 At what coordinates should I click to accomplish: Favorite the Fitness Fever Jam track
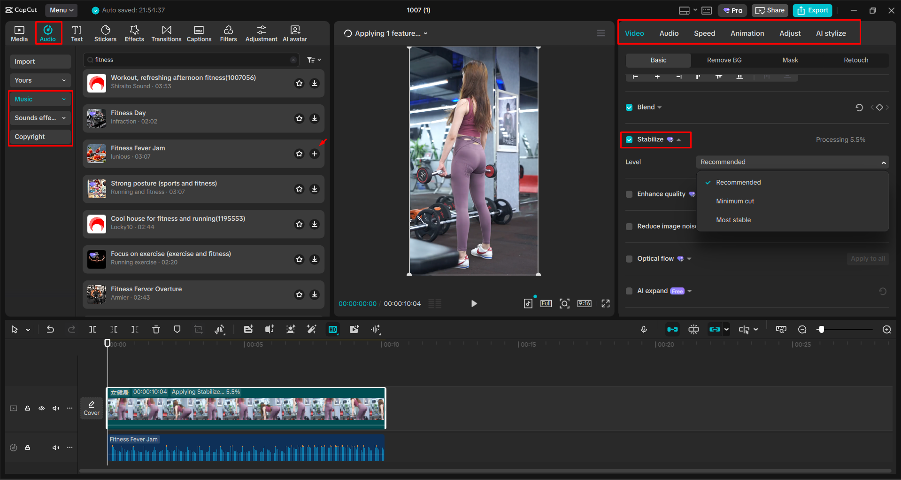coord(299,154)
